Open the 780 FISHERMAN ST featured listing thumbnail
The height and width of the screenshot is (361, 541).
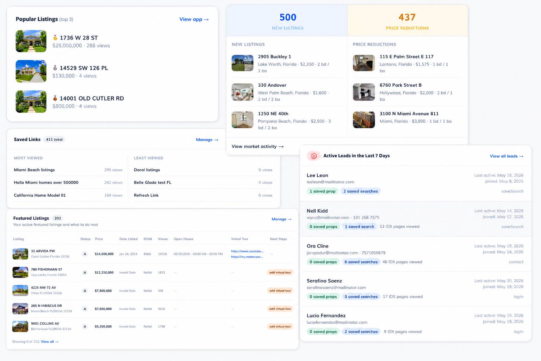coord(20,273)
